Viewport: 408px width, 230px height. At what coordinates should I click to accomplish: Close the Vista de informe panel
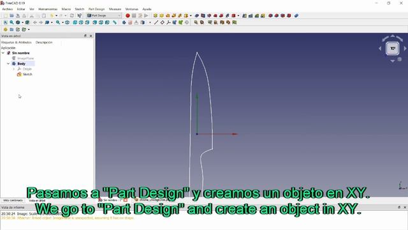405,207
